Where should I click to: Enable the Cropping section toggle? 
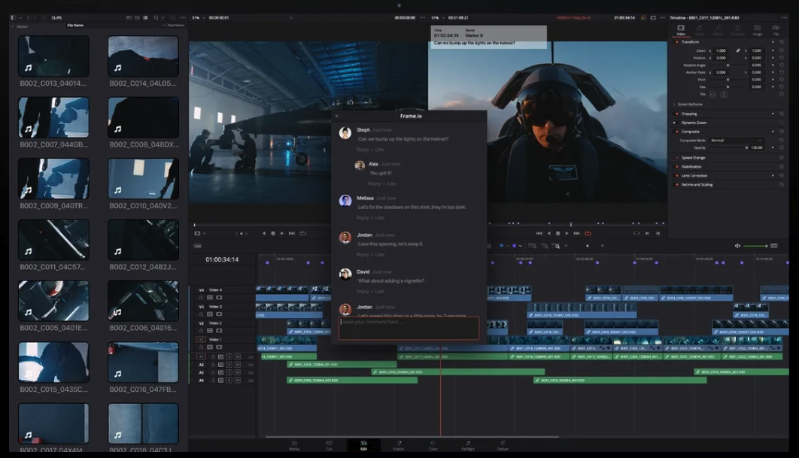676,113
